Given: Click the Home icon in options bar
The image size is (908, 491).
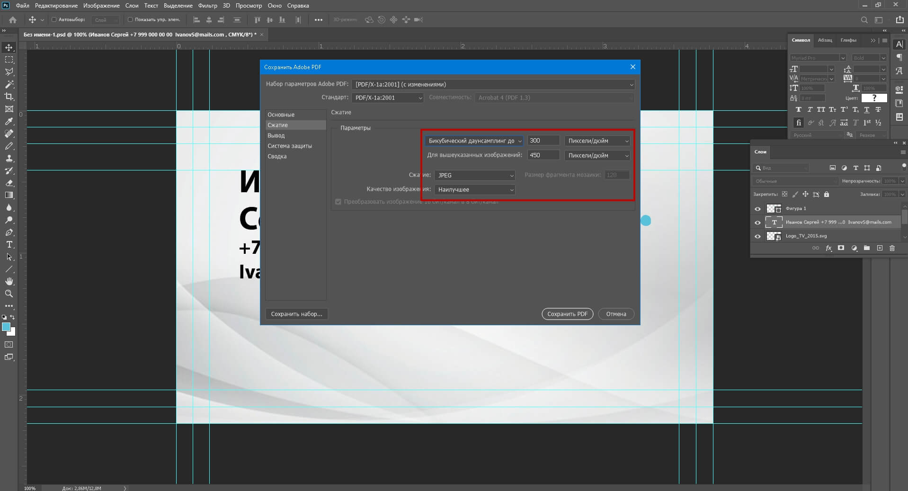Looking at the screenshot, I should click(x=13, y=20).
